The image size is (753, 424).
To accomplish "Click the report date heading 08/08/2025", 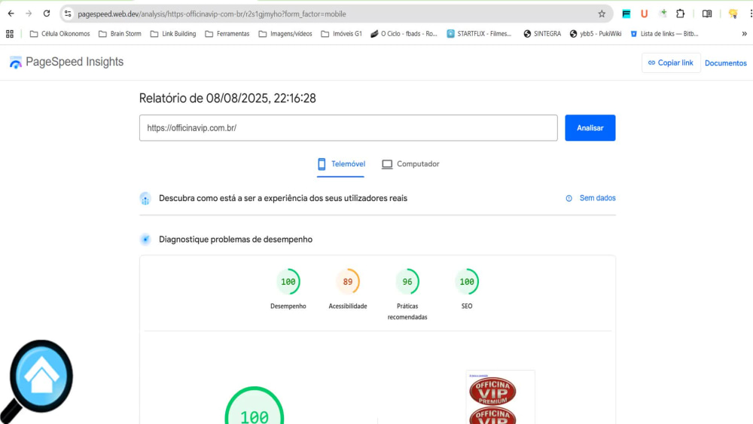I will (227, 99).
